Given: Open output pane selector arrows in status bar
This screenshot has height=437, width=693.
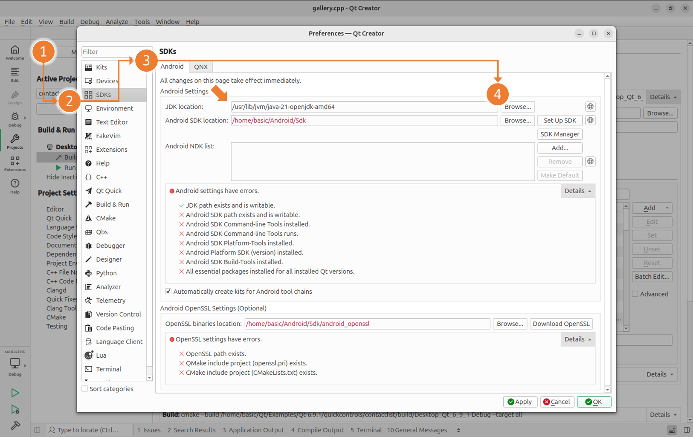Looking at the screenshot, I should (458, 430).
